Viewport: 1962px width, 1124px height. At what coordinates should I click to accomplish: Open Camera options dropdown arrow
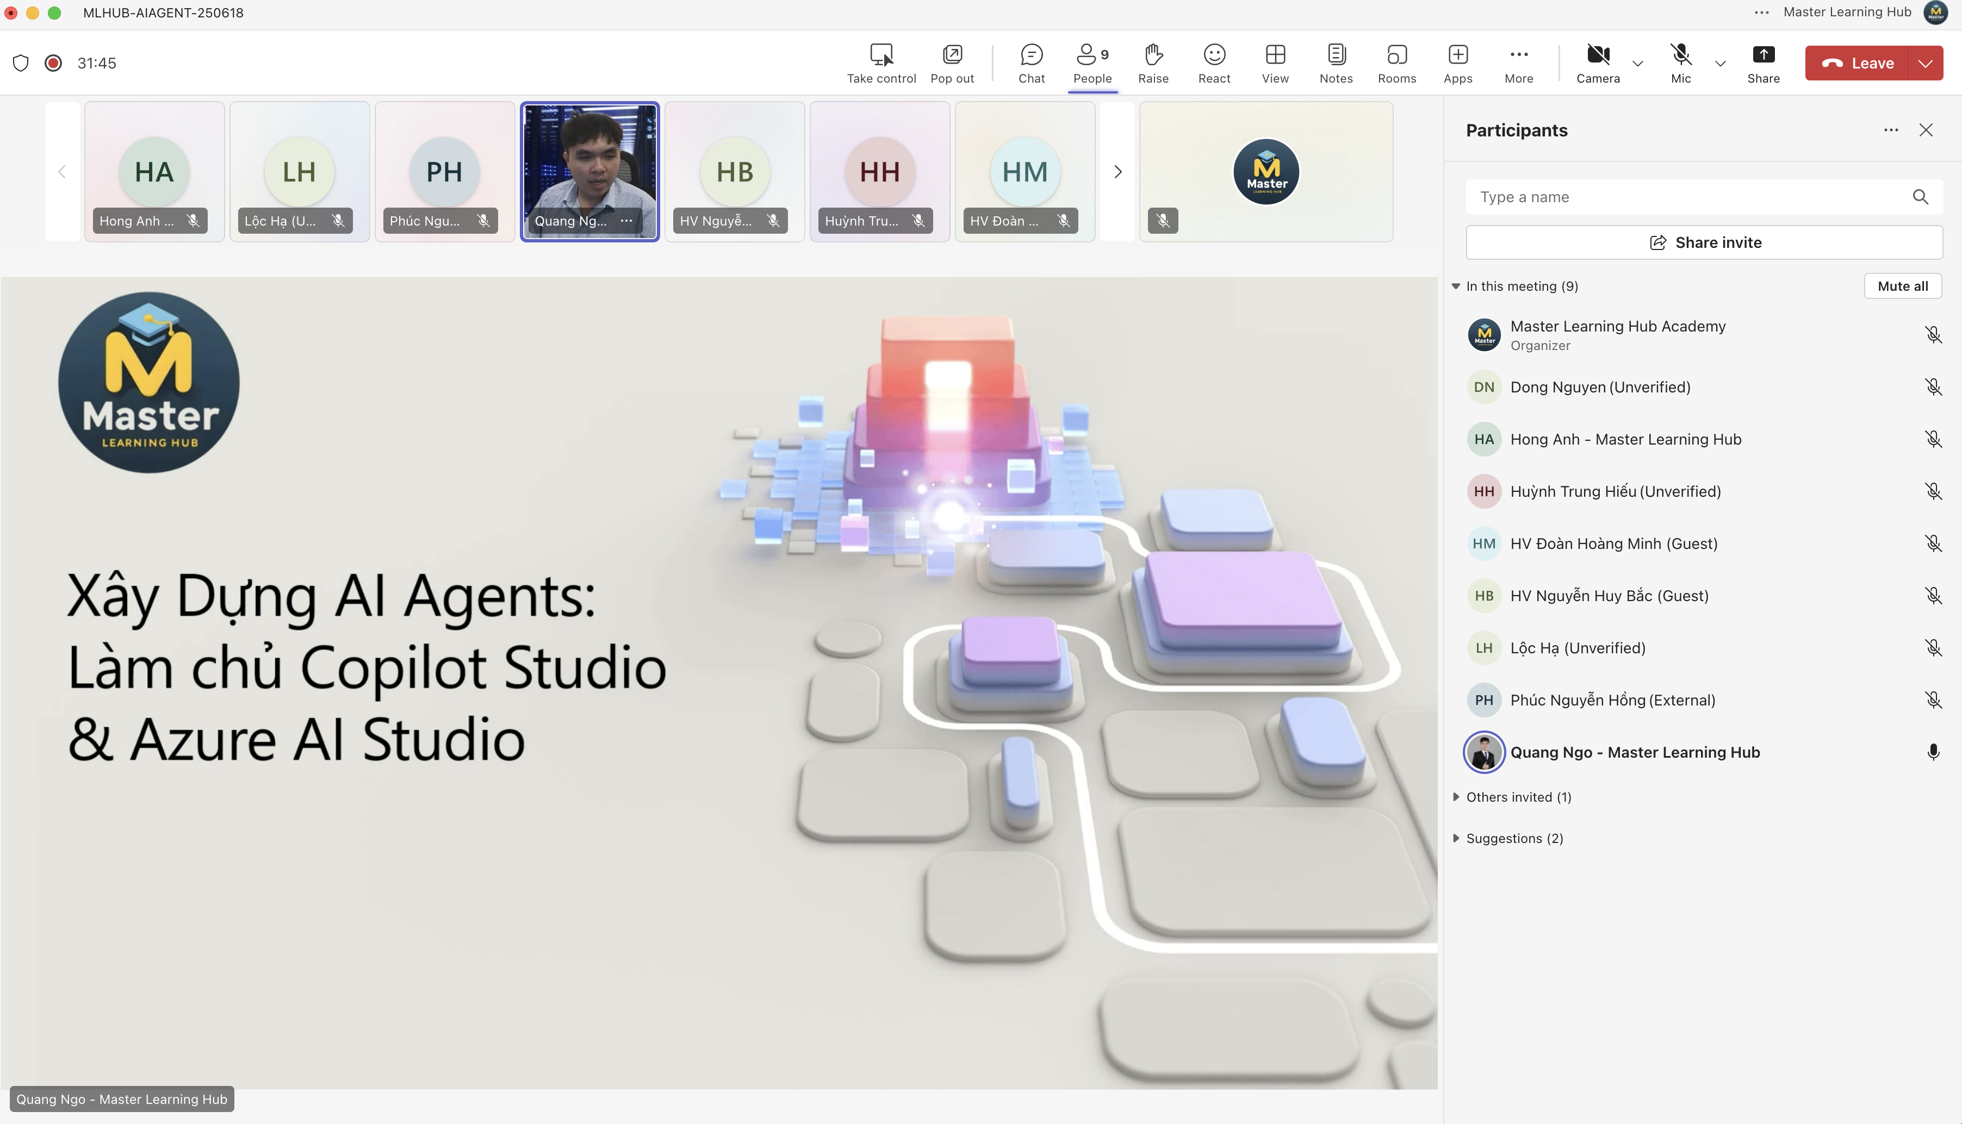[1637, 63]
